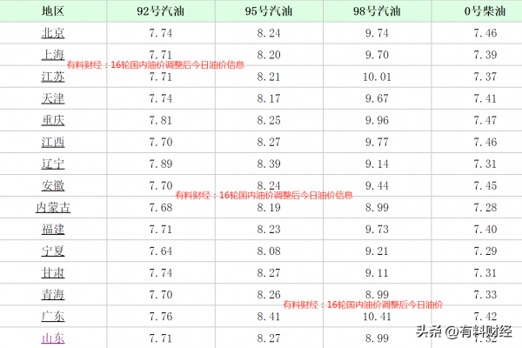522x348 pixels.
Task: Click the 98号汽油 column header
Action: tap(378, 10)
